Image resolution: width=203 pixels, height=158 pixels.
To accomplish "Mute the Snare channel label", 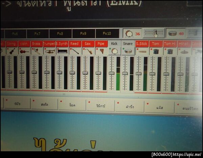I will click(x=128, y=44).
